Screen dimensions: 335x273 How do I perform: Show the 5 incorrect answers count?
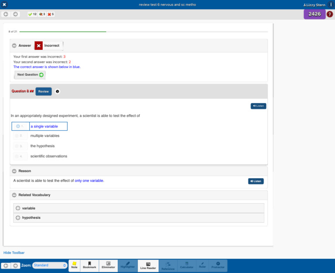pyautogui.click(x=51, y=14)
